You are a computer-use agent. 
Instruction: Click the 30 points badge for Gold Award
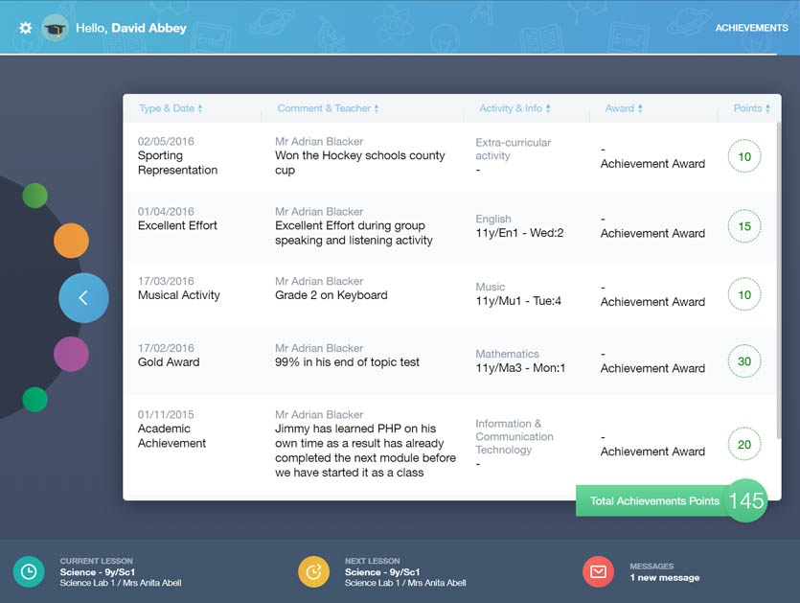pos(744,361)
